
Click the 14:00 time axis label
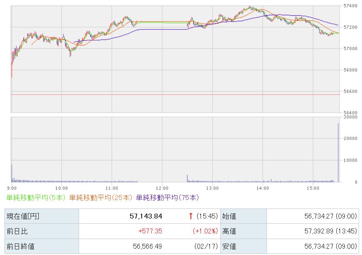[x=262, y=188]
